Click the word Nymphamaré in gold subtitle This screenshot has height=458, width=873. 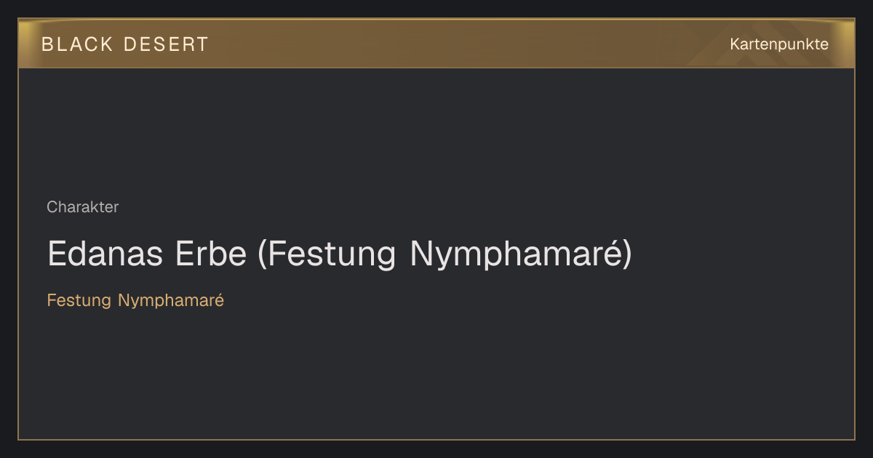point(171,300)
